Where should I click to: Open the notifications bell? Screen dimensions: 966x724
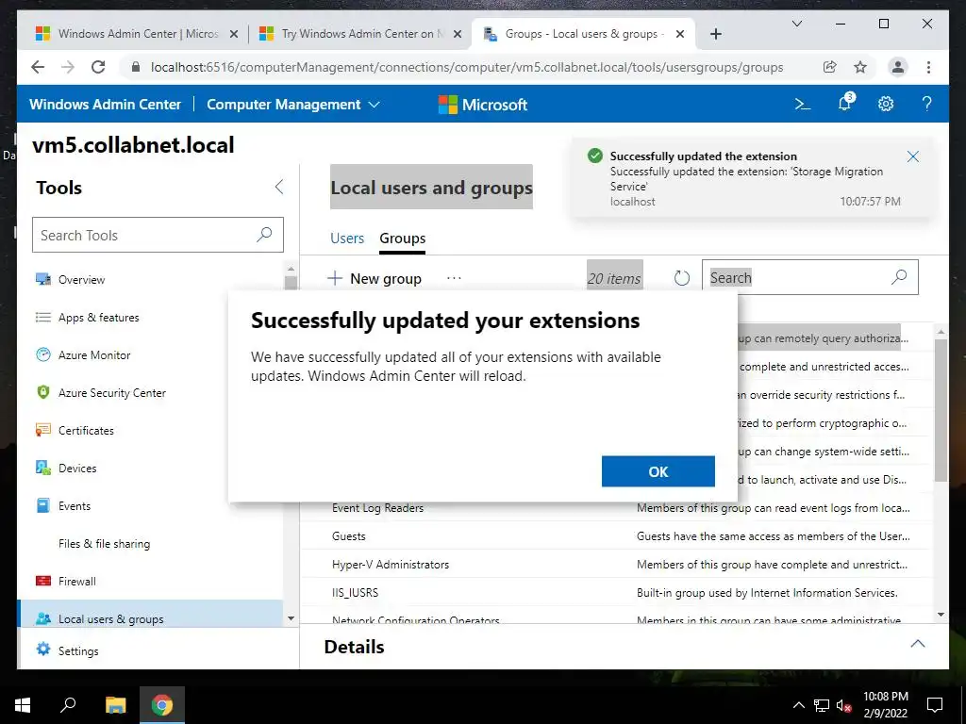coord(844,104)
